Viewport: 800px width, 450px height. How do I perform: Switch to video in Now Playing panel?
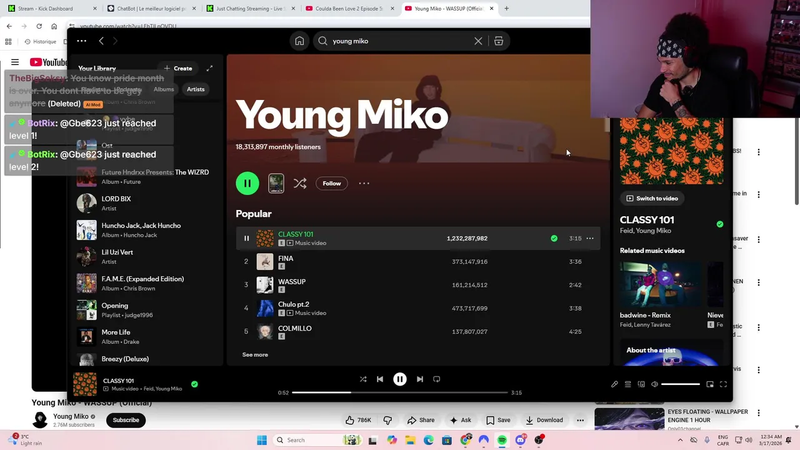(652, 199)
